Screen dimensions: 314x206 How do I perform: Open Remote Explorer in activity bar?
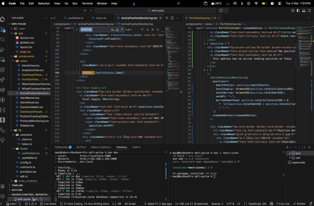[x=3, y=60]
